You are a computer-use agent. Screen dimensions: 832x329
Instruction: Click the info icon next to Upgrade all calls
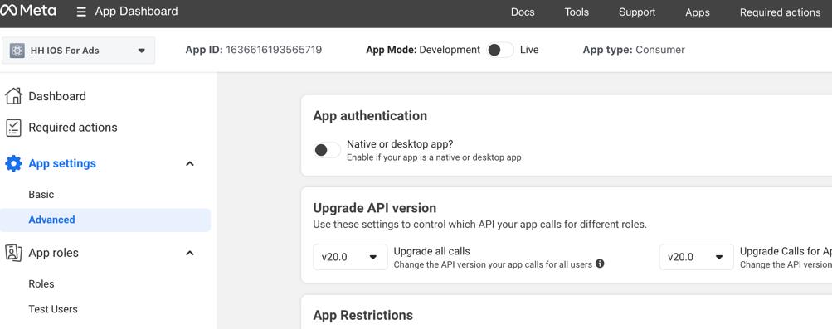coord(600,264)
